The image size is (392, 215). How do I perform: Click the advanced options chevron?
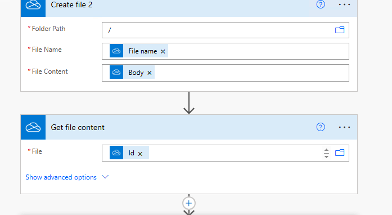tap(105, 177)
